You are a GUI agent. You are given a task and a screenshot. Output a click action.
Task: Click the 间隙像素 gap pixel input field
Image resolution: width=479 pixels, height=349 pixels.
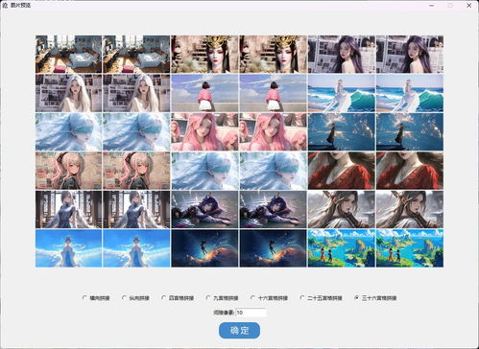pyautogui.click(x=251, y=313)
